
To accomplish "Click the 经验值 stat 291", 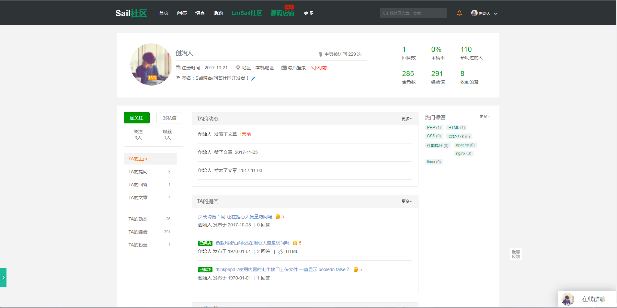I will pyautogui.click(x=438, y=77).
